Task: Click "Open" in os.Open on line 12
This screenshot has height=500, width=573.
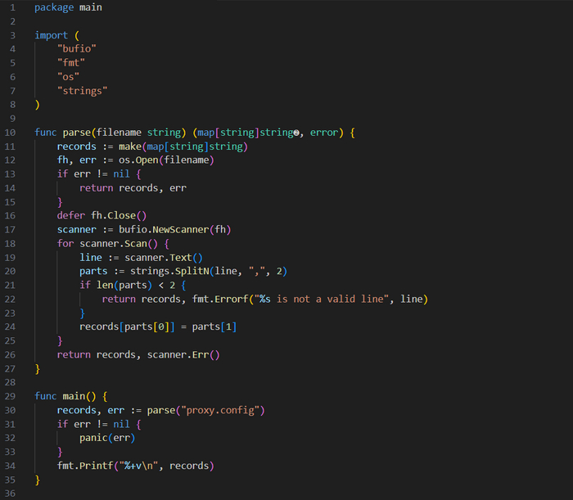Action: [x=147, y=160]
